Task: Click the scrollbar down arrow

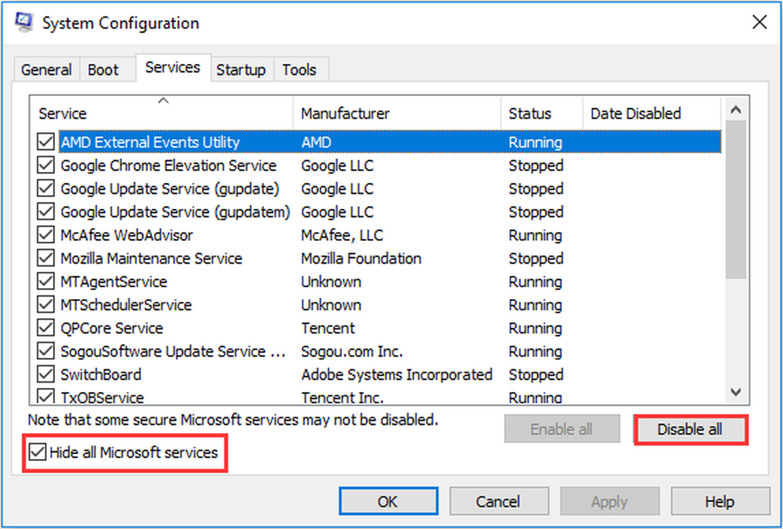Action: (x=736, y=392)
